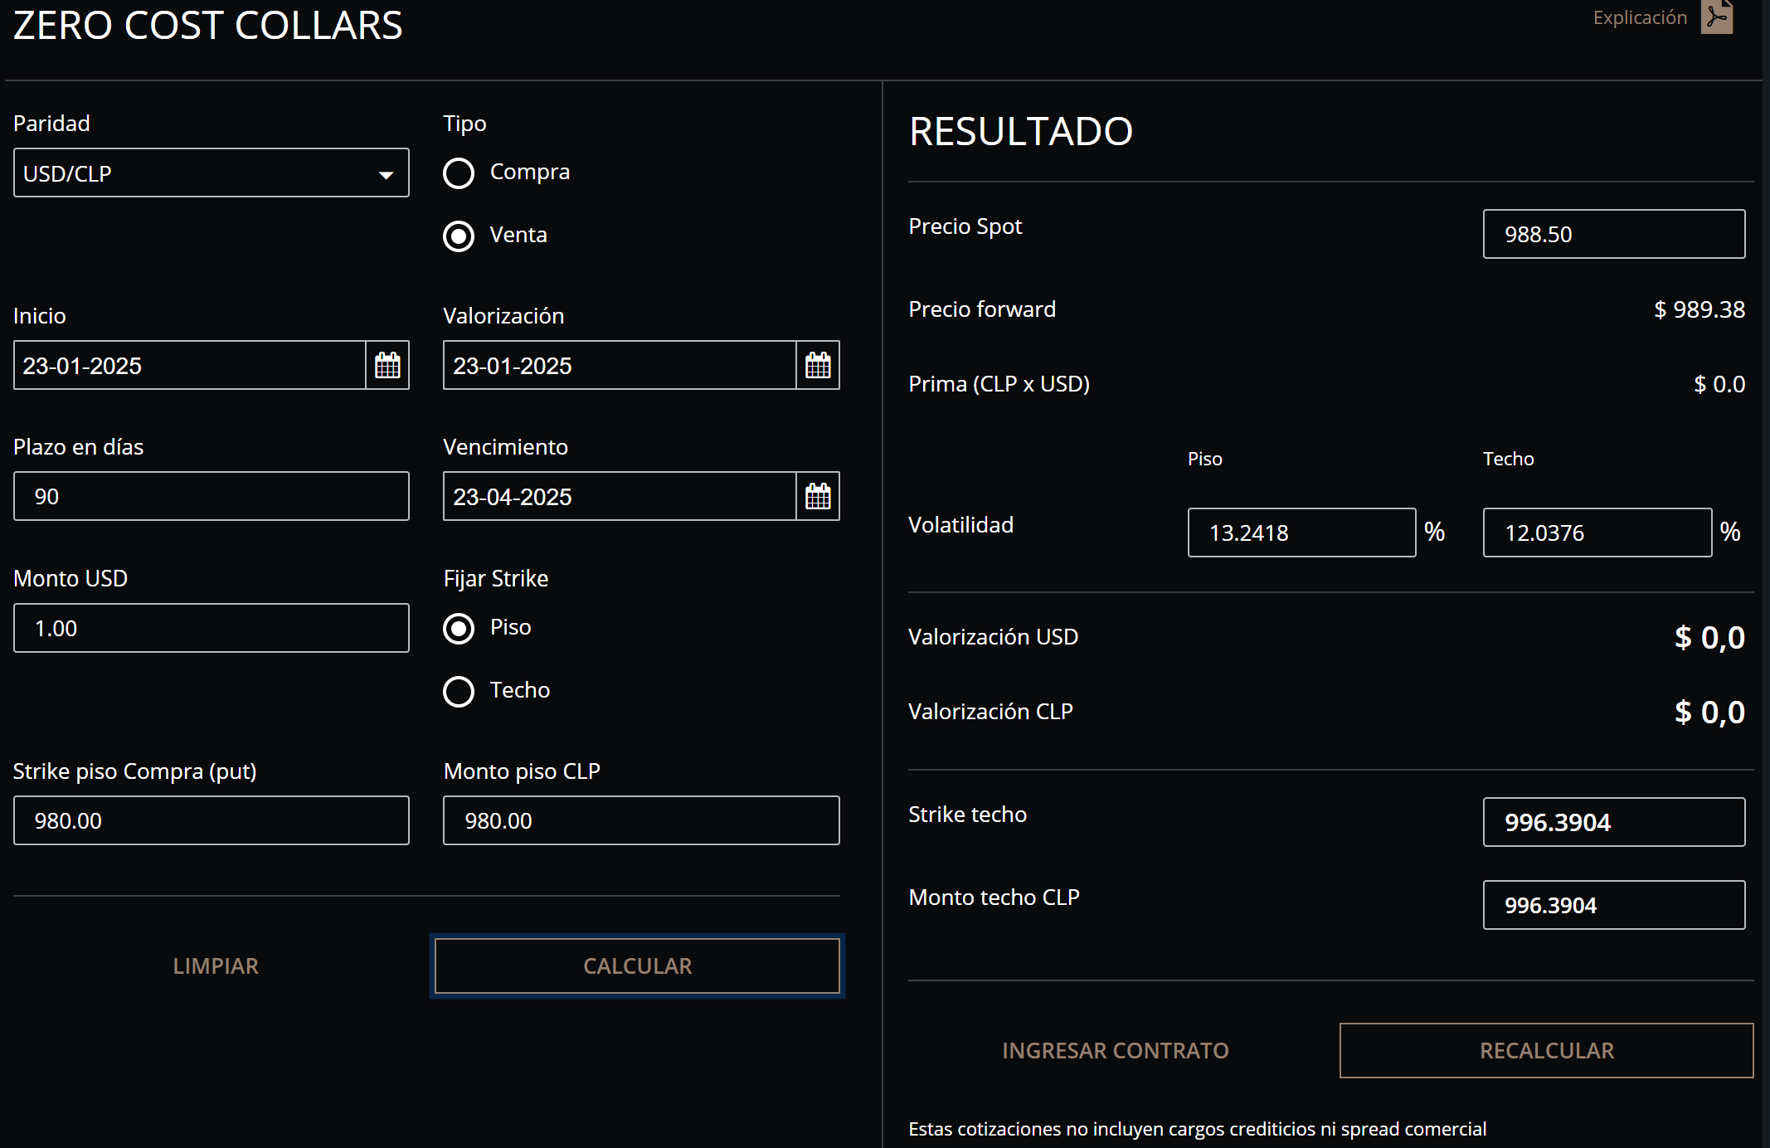Viewport: 1770px width, 1148px height.
Task: Click the Monto techo CLP field
Action: pos(1614,905)
